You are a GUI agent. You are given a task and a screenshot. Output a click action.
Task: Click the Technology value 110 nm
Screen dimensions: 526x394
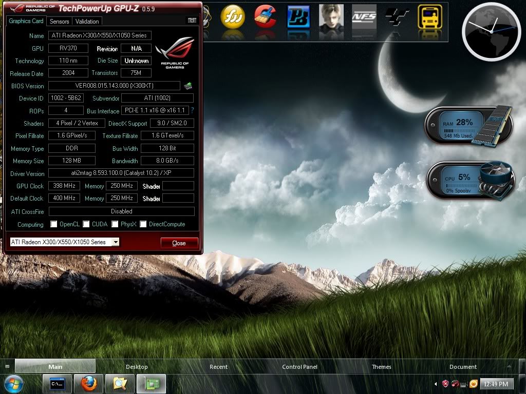(68, 61)
